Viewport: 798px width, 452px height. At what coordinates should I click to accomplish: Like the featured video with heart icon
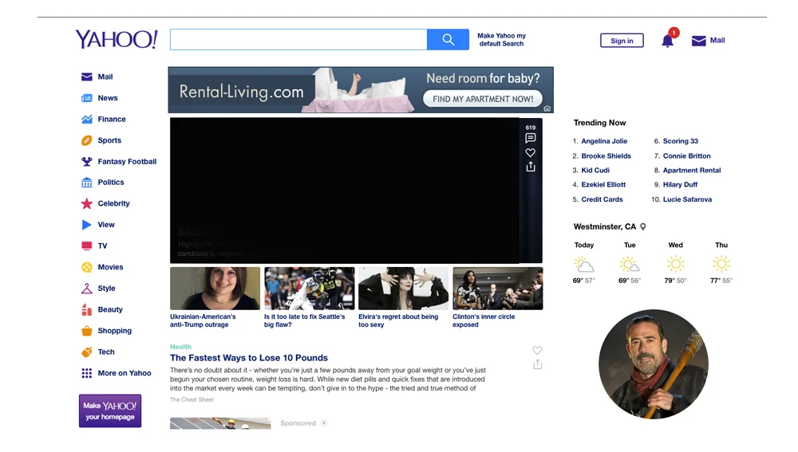(x=531, y=152)
